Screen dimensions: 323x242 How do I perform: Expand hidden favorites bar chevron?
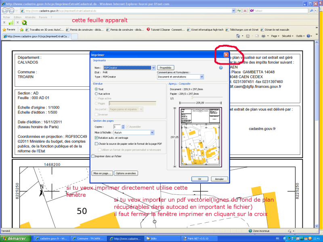317,27
